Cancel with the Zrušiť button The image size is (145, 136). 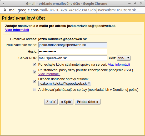coord(51,102)
